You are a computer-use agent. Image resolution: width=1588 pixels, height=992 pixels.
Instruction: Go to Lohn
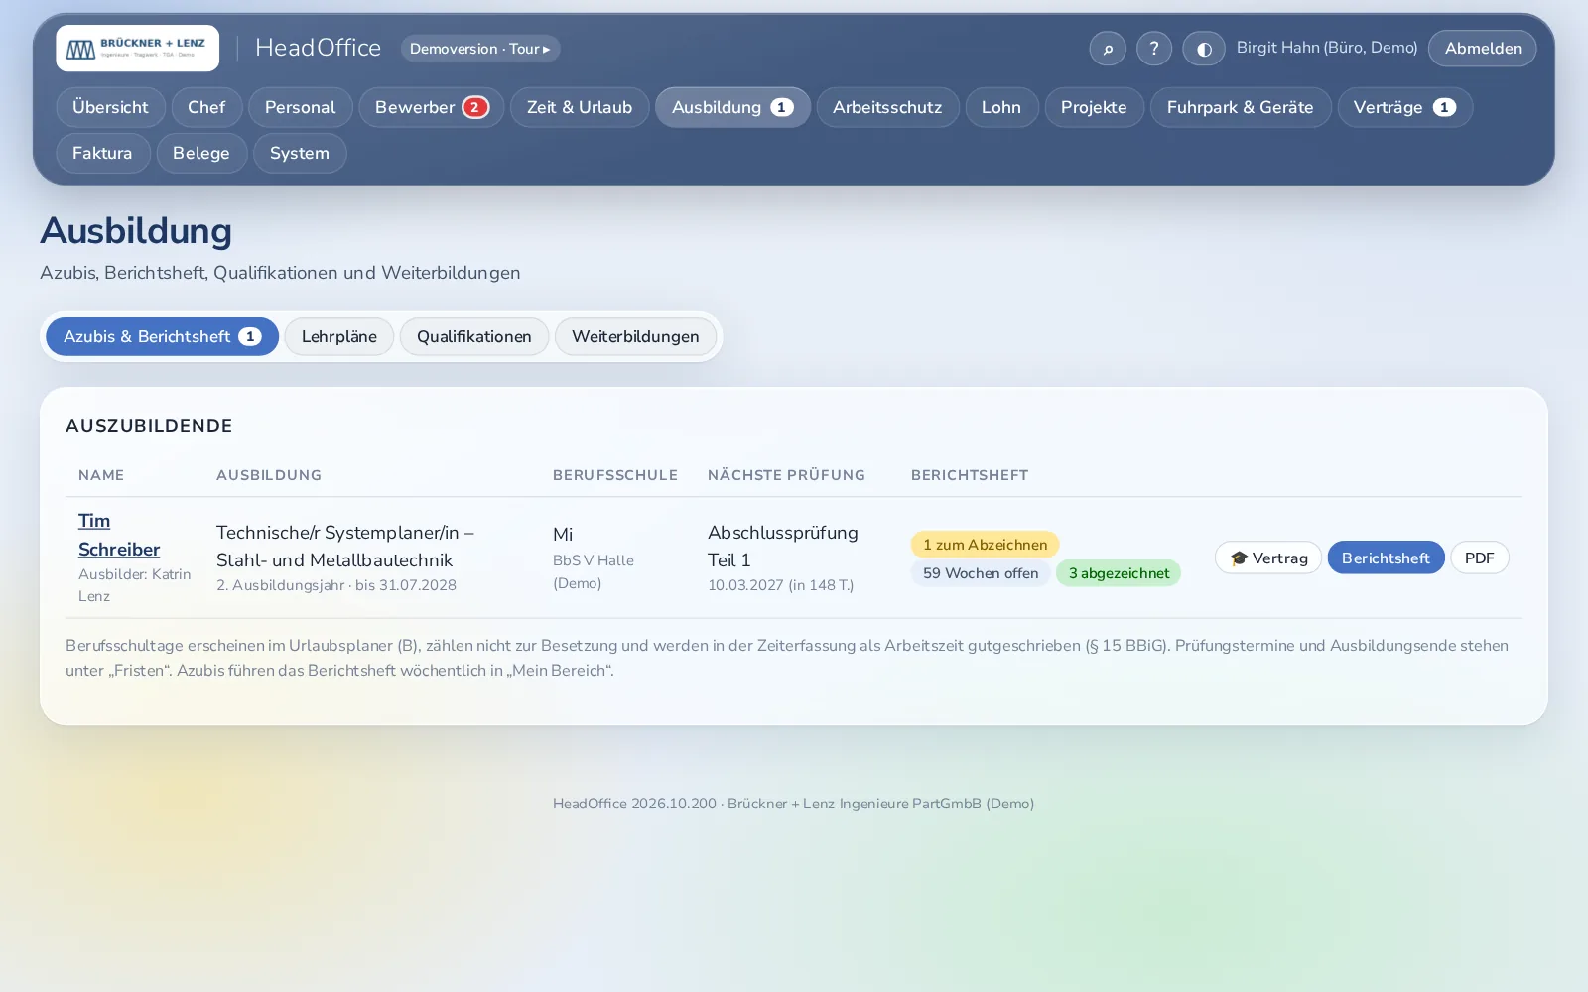[x=1001, y=107]
